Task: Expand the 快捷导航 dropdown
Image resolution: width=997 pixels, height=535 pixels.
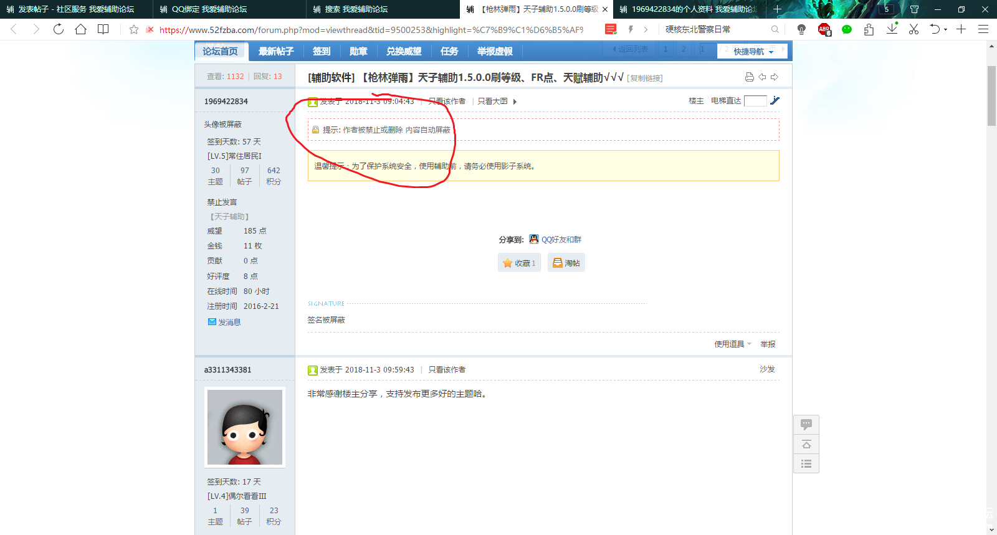Action: pyautogui.click(x=753, y=52)
